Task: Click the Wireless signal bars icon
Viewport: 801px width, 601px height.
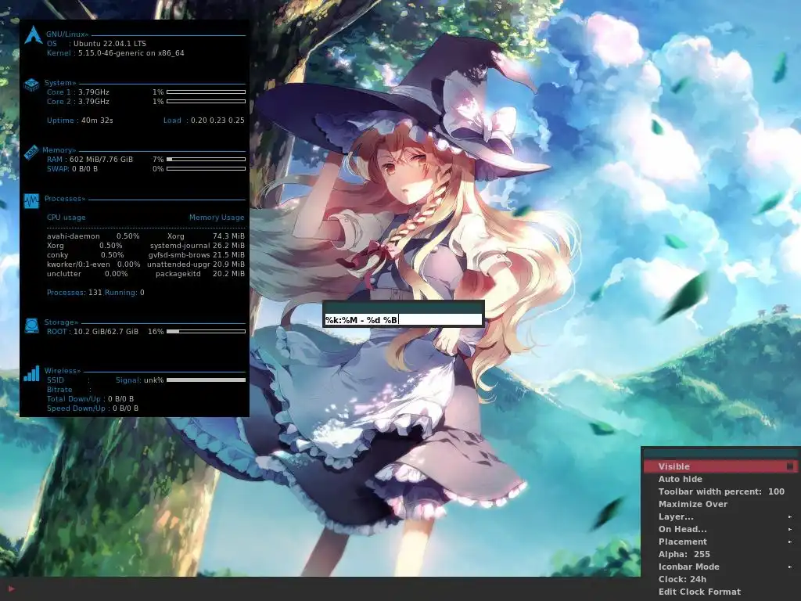Action: 31,373
